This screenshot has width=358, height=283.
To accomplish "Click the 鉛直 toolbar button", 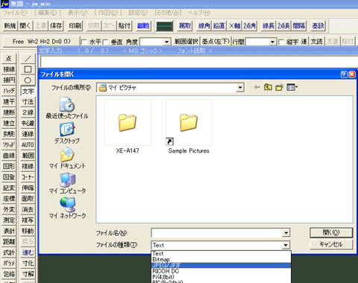I will (x=219, y=25).
